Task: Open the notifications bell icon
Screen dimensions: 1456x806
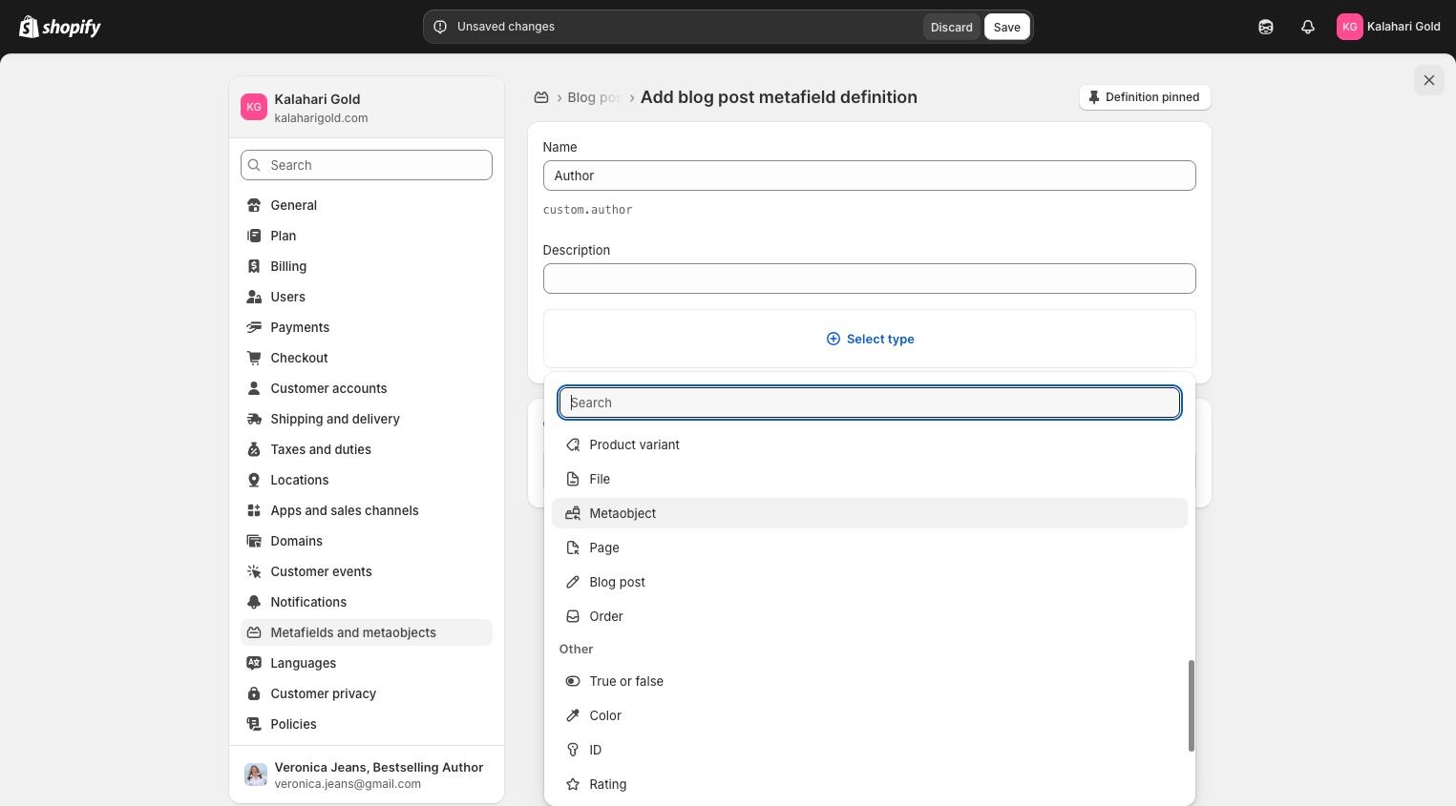Action: tap(1308, 27)
